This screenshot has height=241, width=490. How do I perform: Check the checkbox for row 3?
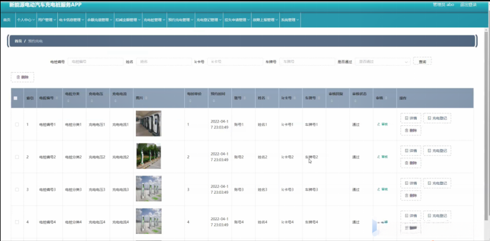point(17,190)
